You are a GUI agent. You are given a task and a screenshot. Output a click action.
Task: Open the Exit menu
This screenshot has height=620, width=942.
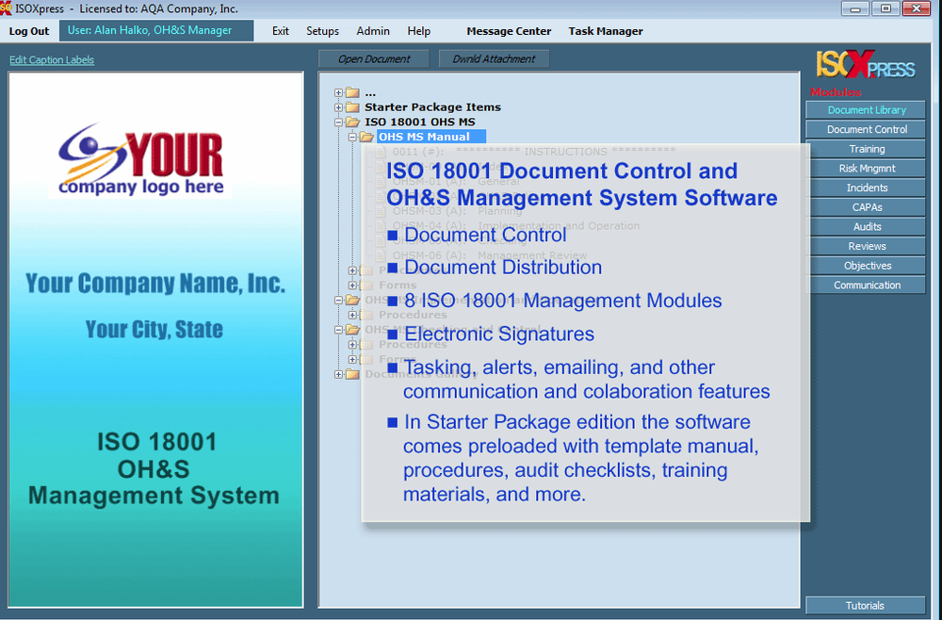point(280,31)
